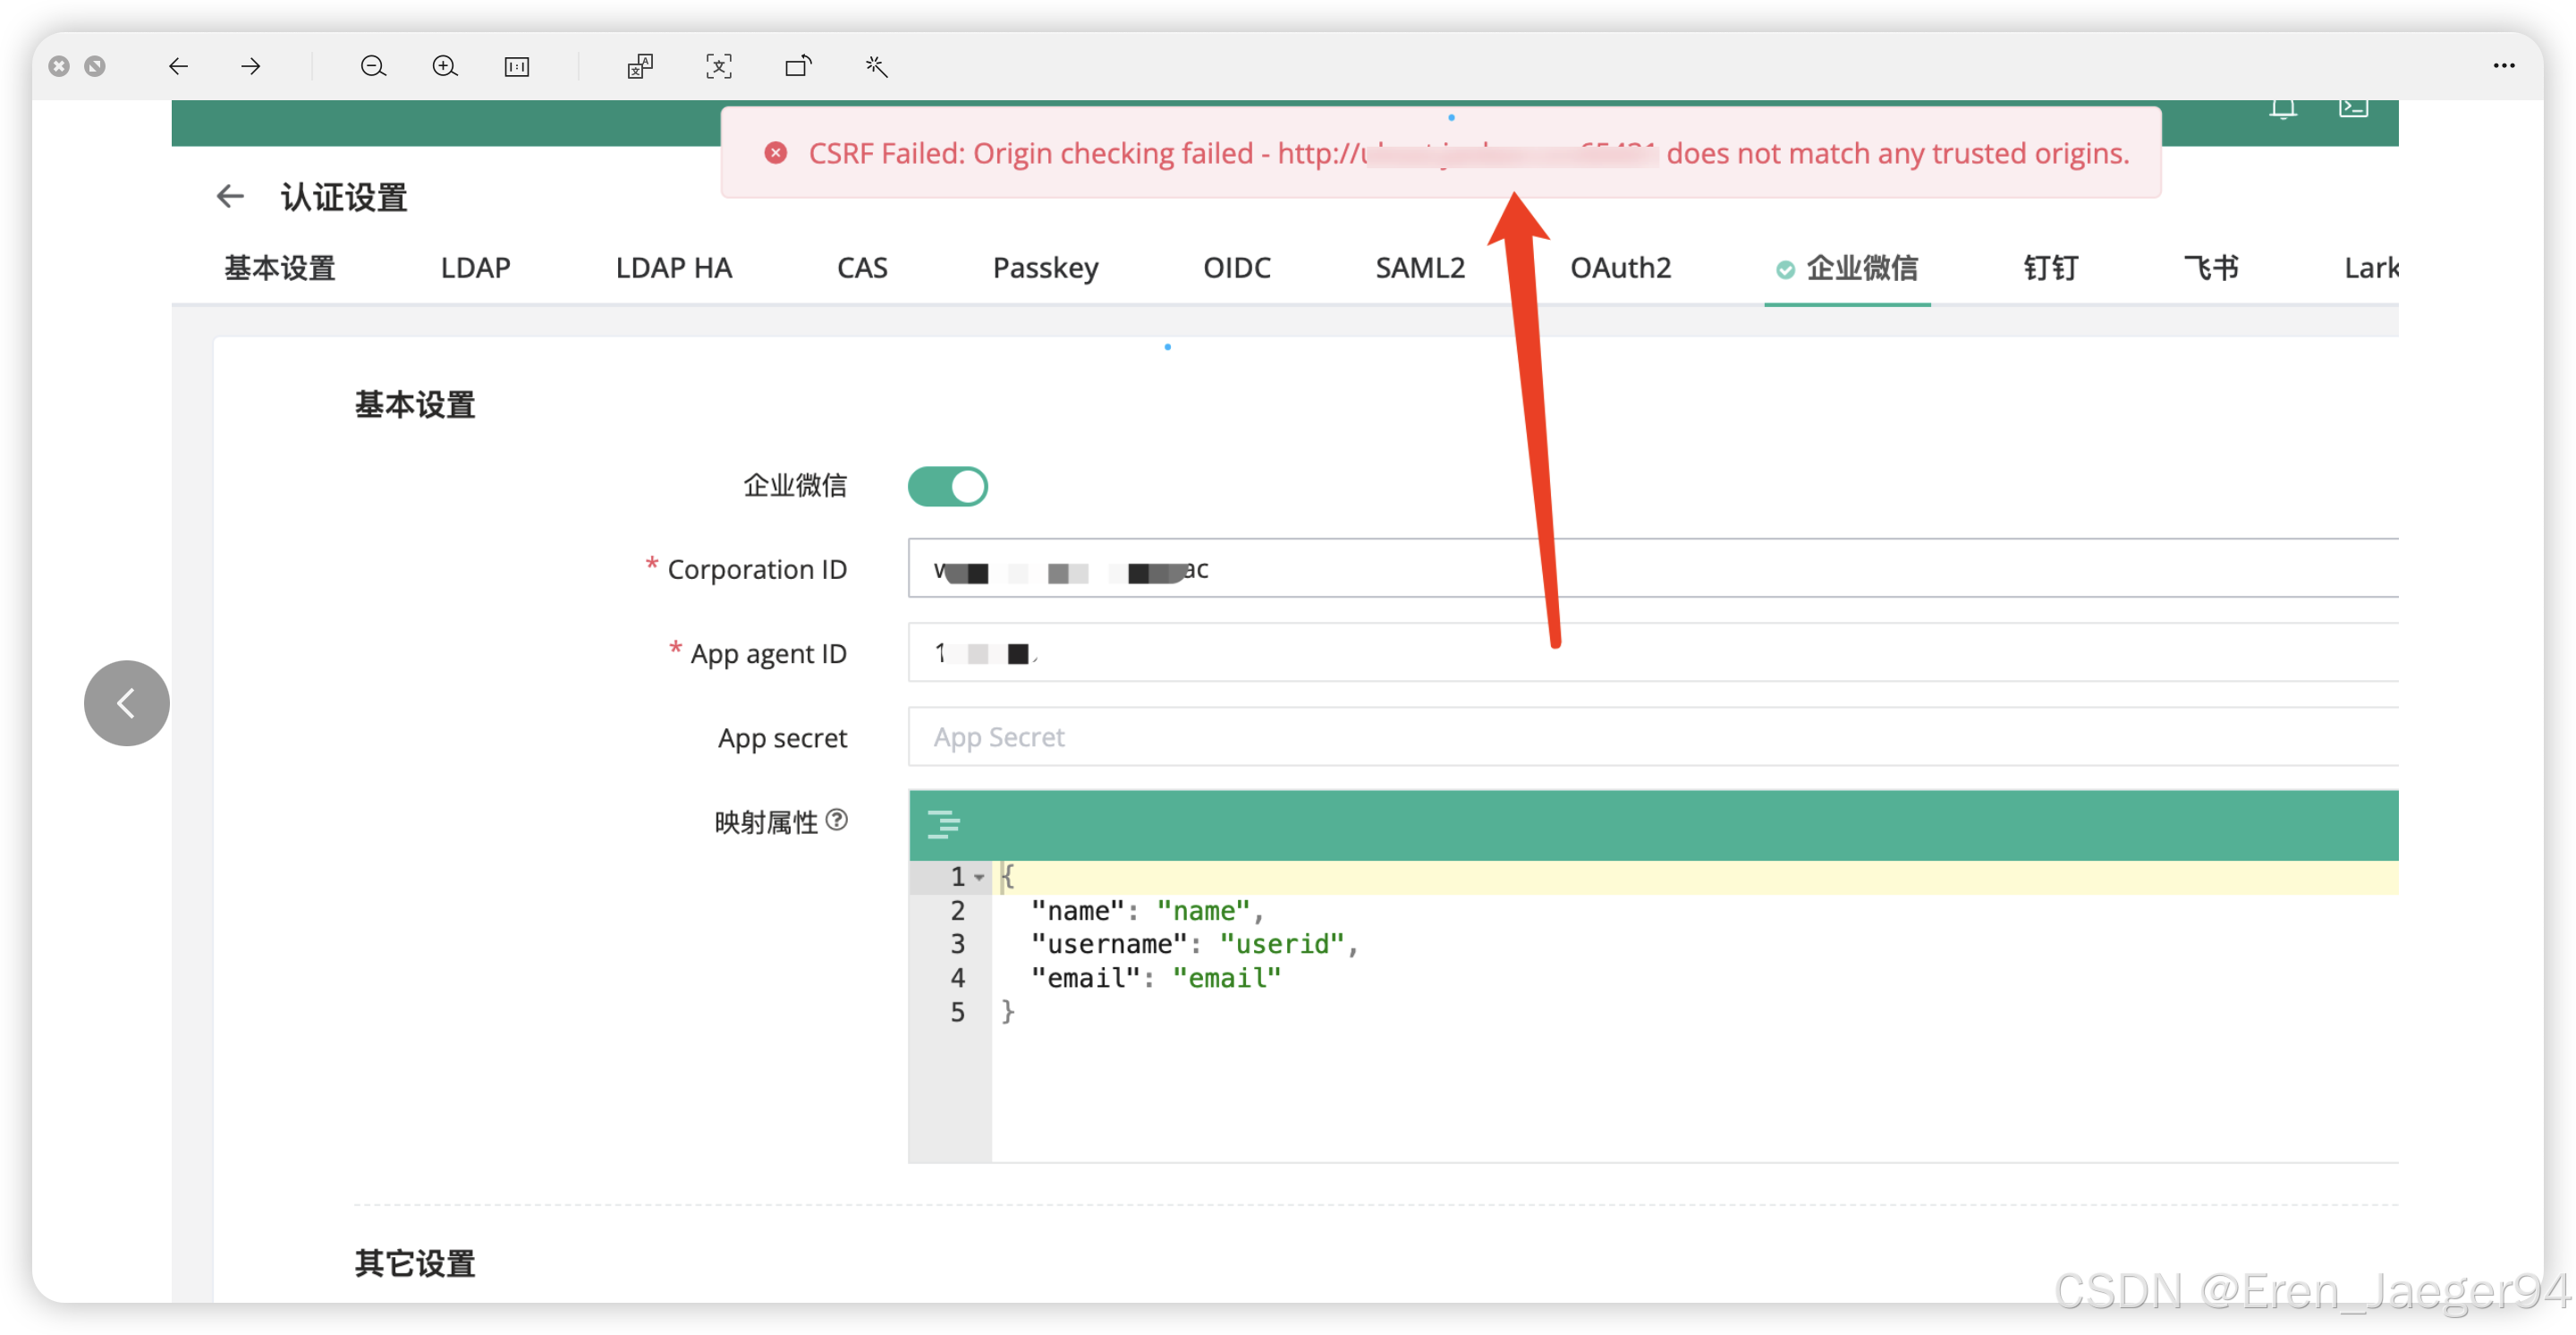The height and width of the screenshot is (1335, 2576).
Task: Click the rotate image icon
Action: pyautogui.click(x=798, y=66)
